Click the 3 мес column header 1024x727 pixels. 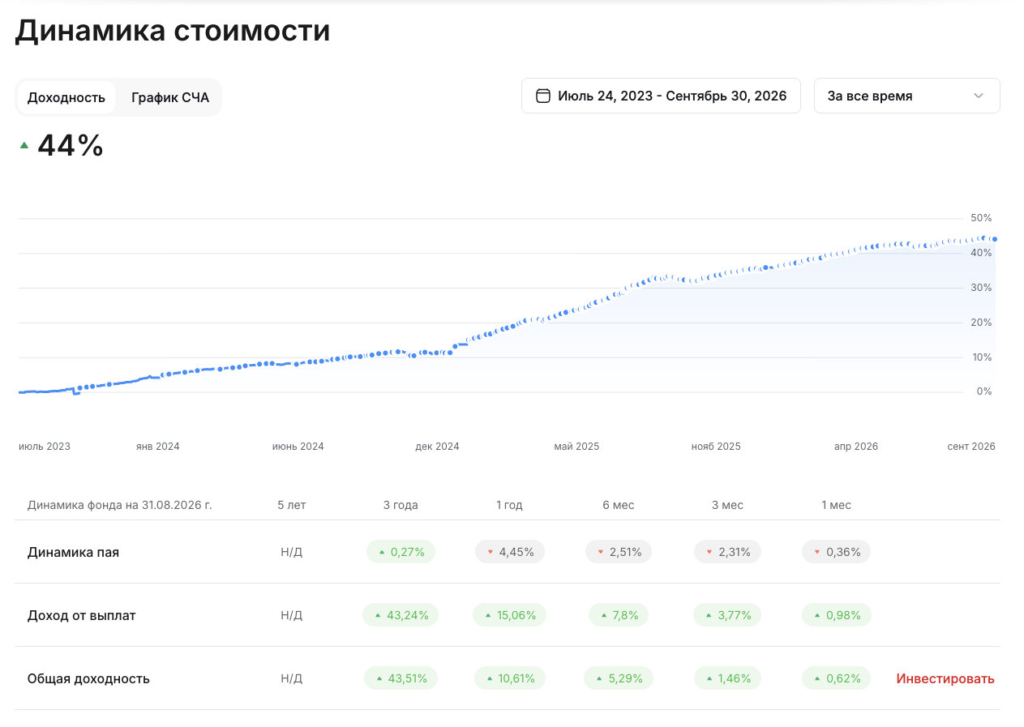tap(727, 505)
